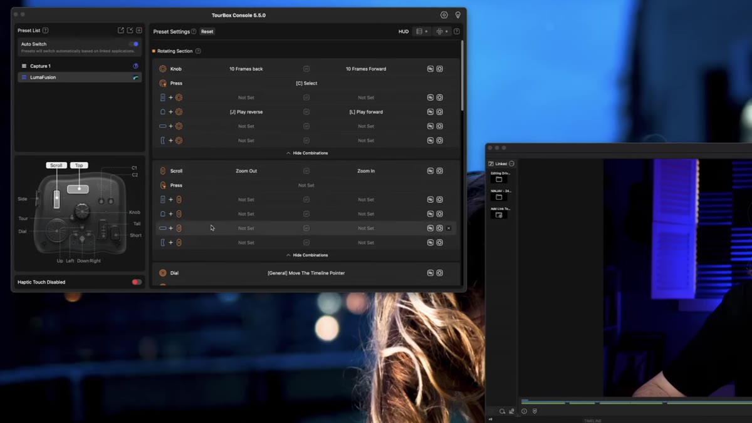Click the Linked source circle dropdown in LumaFusion
Image resolution: width=752 pixels, height=423 pixels.
511,164
